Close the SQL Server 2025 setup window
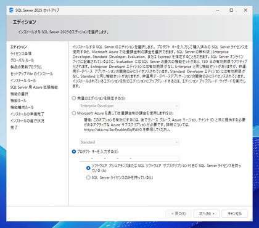This screenshot has height=228, width=259. pyautogui.click(x=245, y=10)
